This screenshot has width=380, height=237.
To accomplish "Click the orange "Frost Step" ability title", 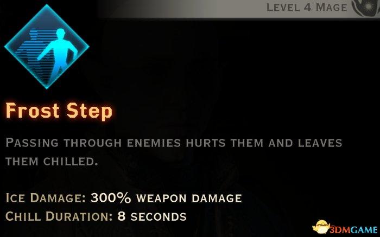I will [x=59, y=111].
